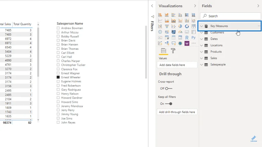
Task: Collapse the Fields pane arrow
Action: tap(258, 6)
